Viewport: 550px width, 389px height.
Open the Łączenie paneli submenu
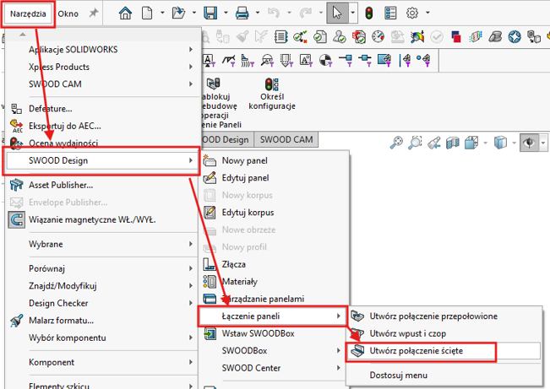pyautogui.click(x=274, y=316)
